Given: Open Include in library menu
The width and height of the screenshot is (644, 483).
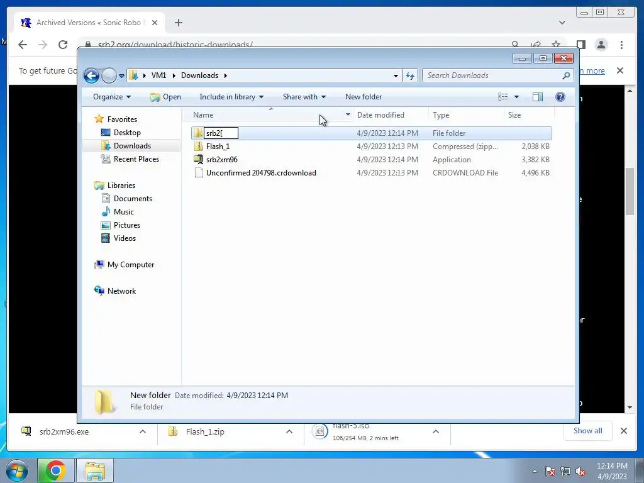Looking at the screenshot, I should coord(231,97).
